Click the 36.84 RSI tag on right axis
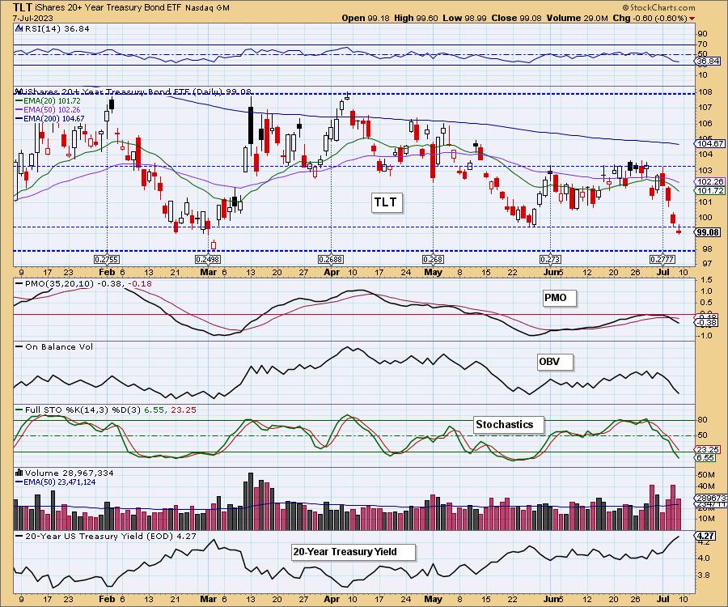Image resolution: width=728 pixels, height=607 pixels. [709, 62]
